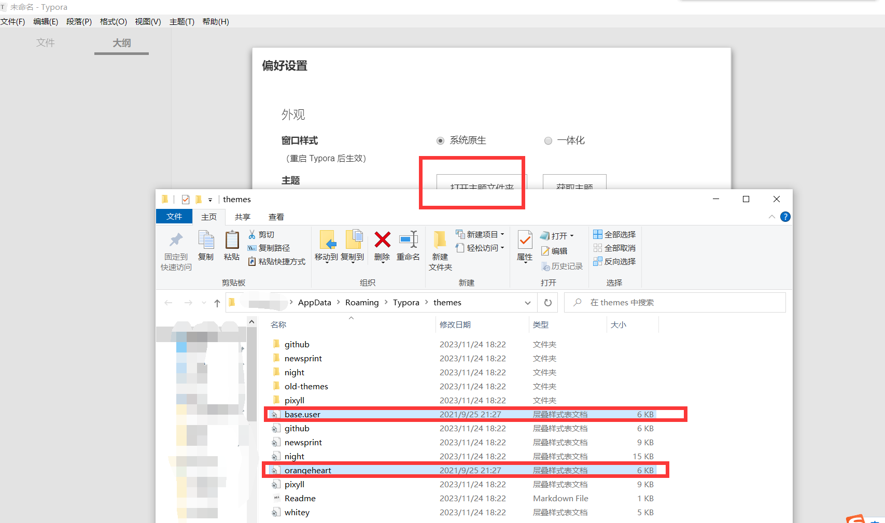Click the navigation pane scroll-up arrow
This screenshot has width=885, height=523.
pos(251,322)
